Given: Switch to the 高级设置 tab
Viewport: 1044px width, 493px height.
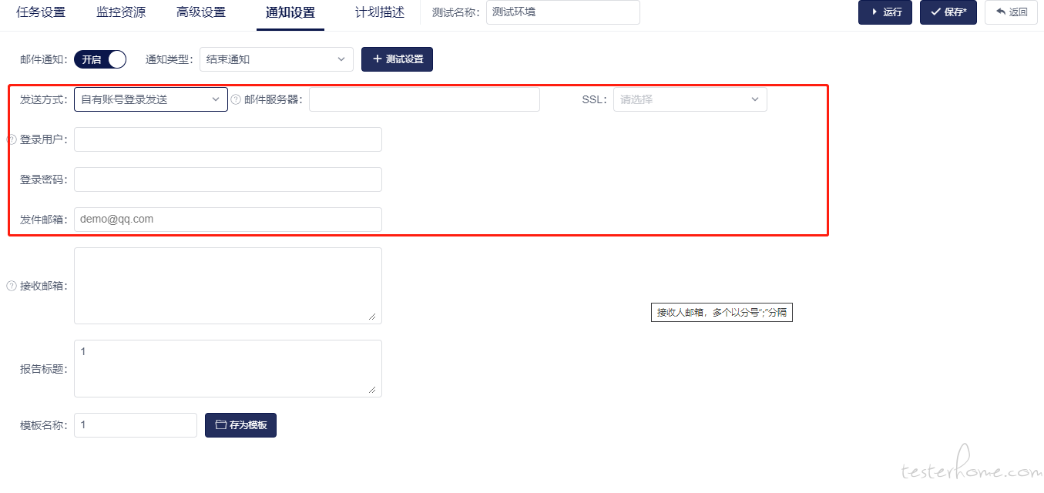Looking at the screenshot, I should pyautogui.click(x=201, y=12).
